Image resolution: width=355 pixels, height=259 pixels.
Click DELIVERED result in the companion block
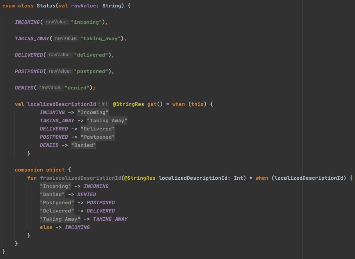coord(101,211)
